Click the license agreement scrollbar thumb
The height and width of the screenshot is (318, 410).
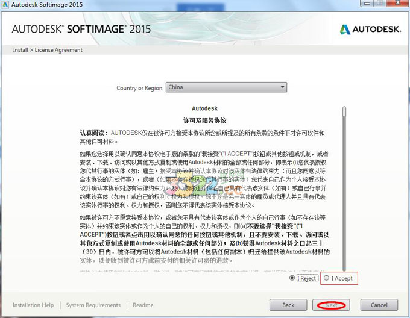(344, 111)
